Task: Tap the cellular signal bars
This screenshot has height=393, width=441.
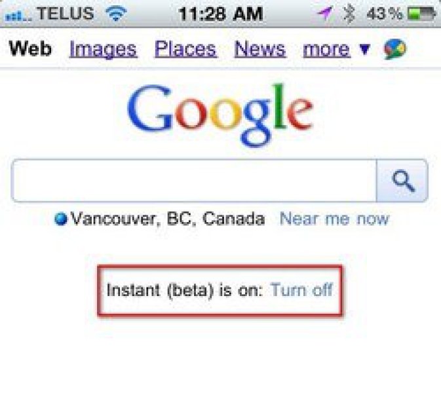Action: [18, 14]
